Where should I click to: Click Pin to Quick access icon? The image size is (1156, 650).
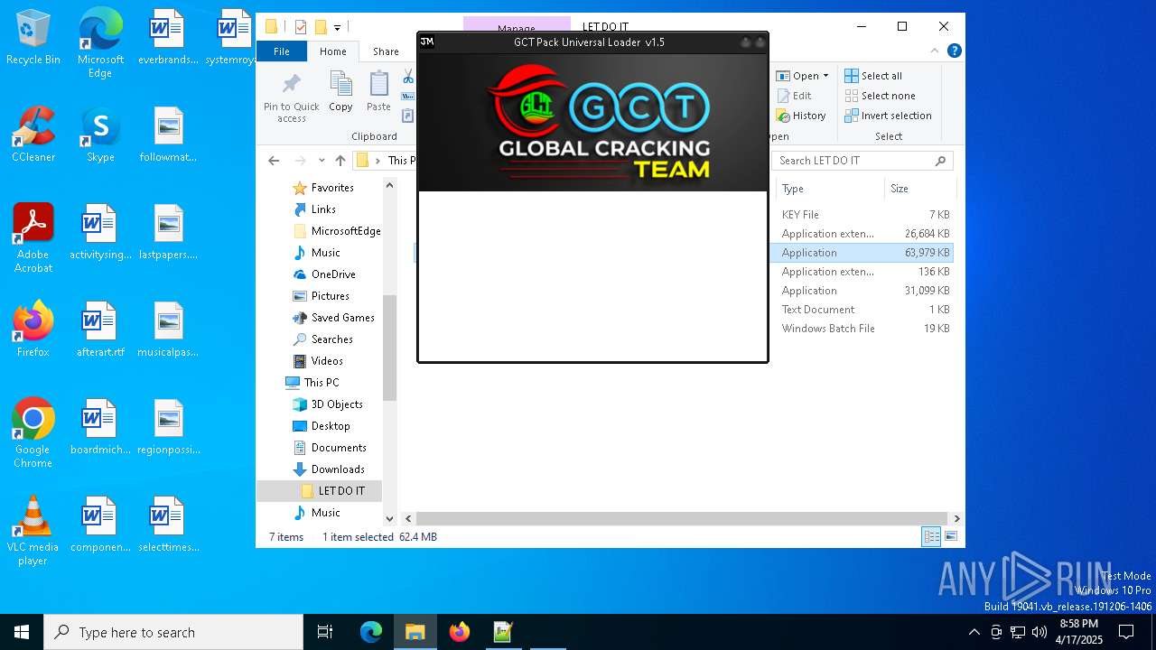click(291, 85)
